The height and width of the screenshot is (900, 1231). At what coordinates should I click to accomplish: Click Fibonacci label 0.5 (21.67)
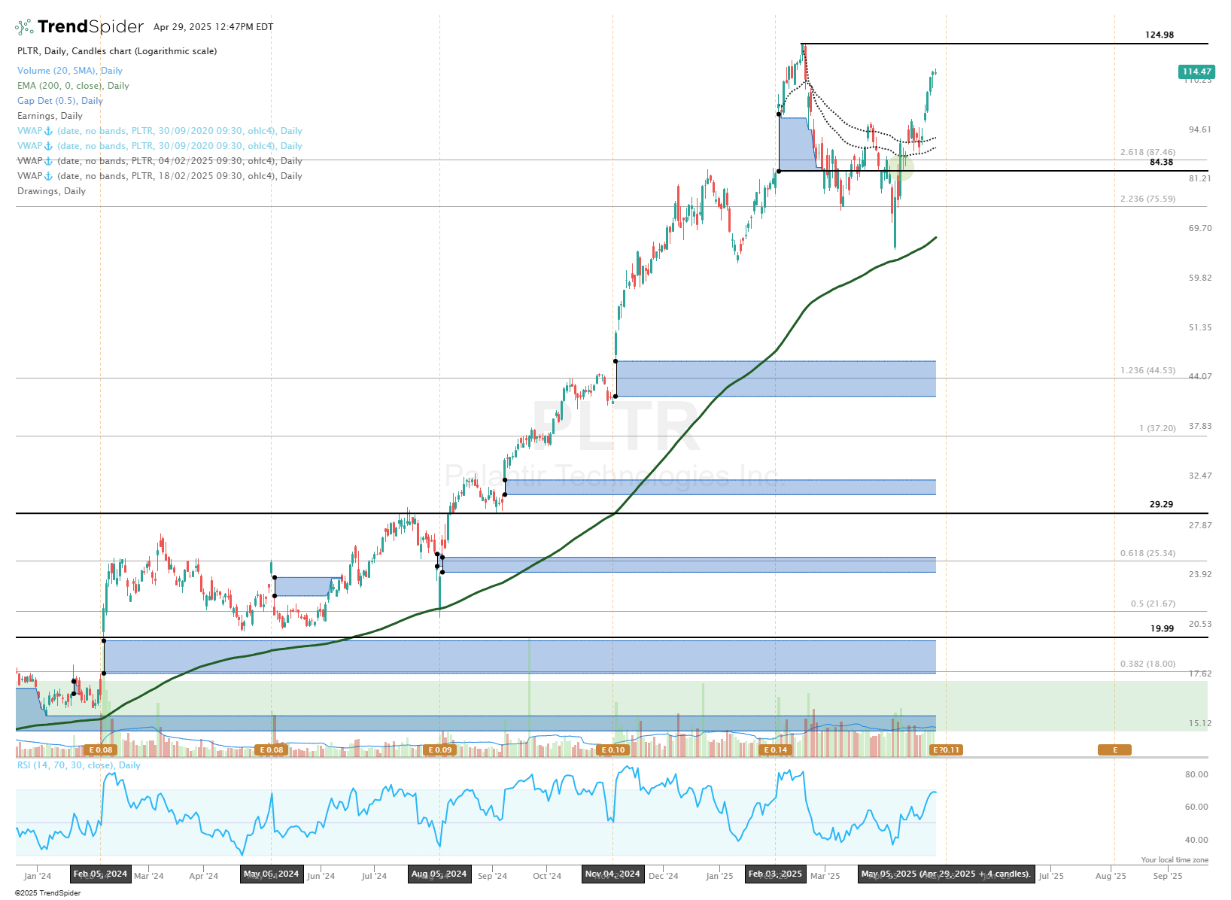tap(1153, 604)
